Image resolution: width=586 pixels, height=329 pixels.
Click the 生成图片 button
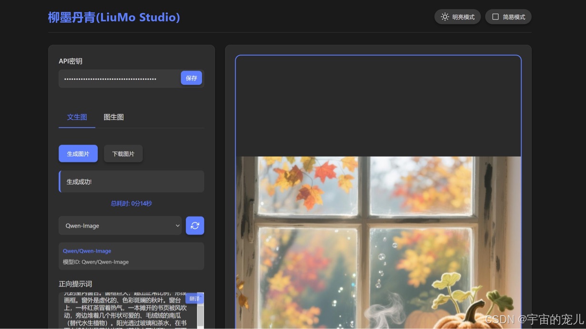pos(78,154)
